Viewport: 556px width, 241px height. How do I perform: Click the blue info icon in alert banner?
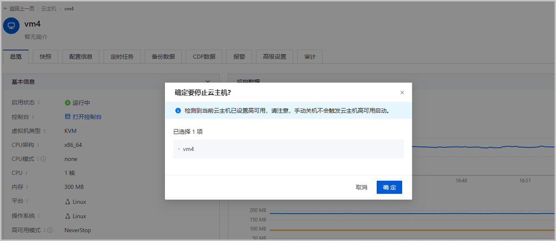[178, 111]
